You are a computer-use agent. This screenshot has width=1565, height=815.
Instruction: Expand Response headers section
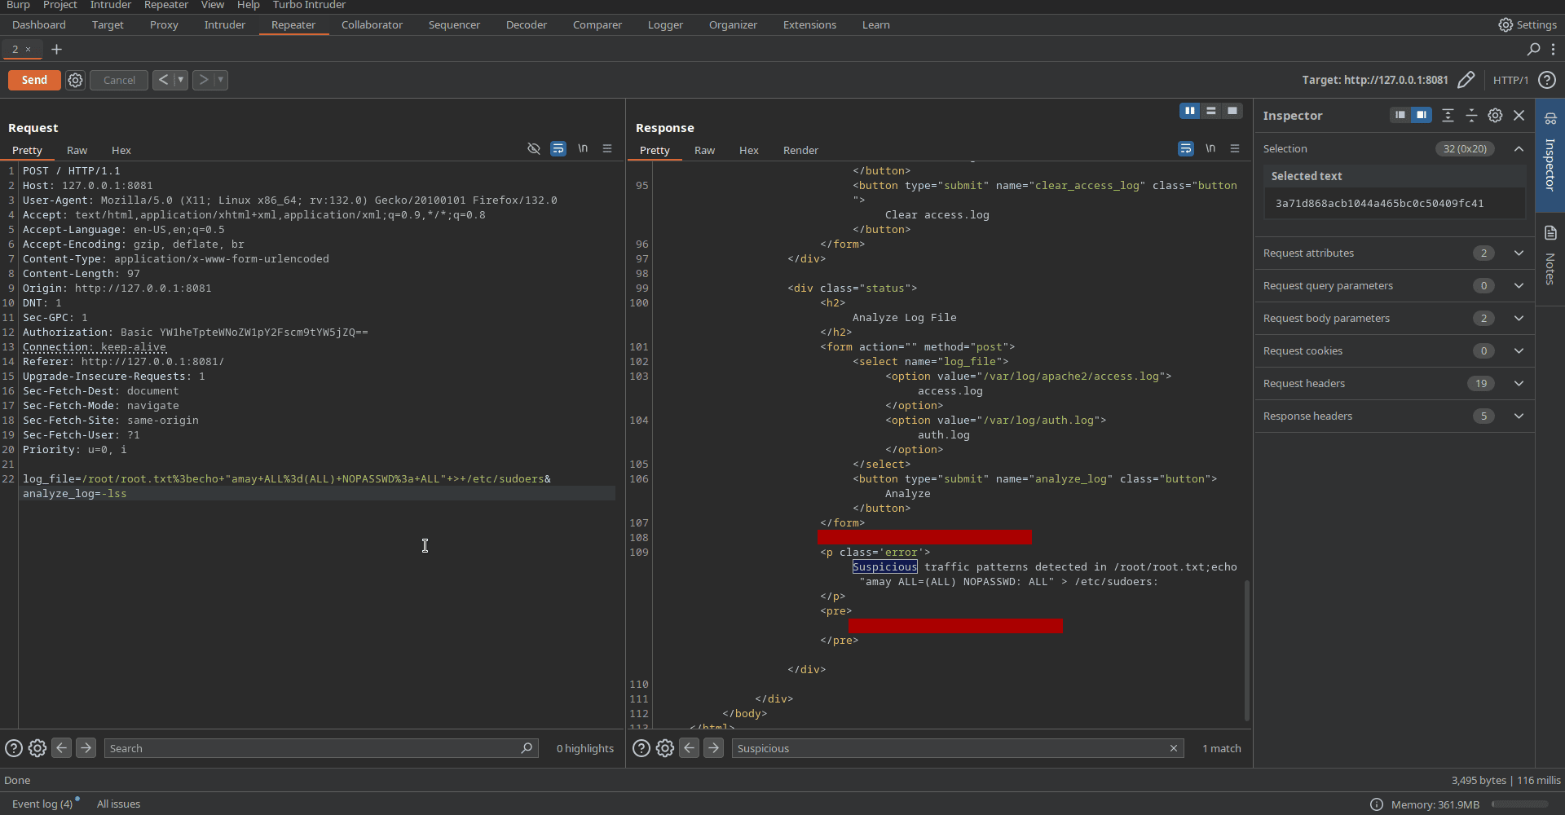(1519, 416)
